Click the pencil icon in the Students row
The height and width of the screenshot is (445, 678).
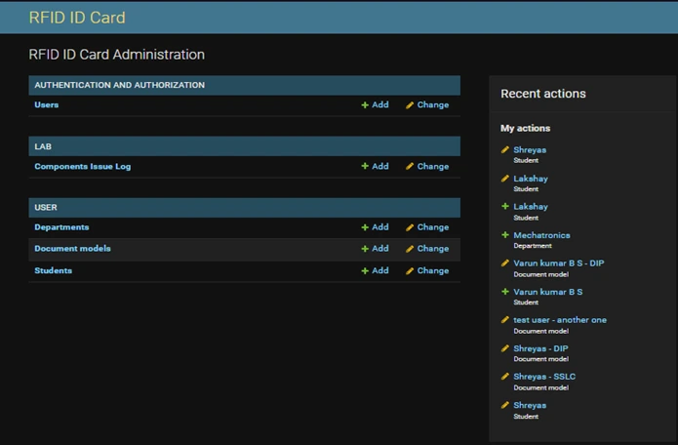(410, 271)
